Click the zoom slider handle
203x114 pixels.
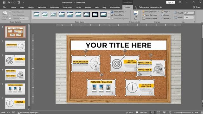pos(181,113)
